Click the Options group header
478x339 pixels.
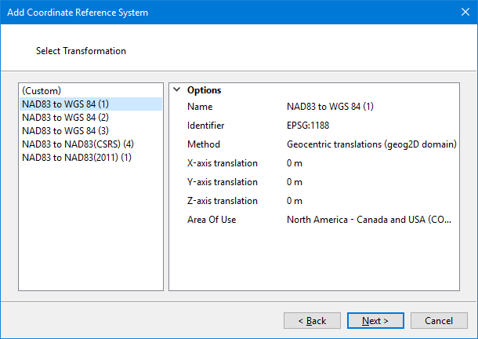coord(204,90)
